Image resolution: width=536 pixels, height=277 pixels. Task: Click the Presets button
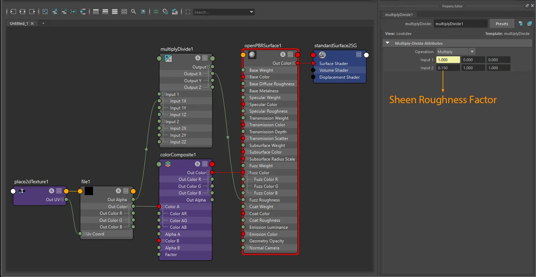click(502, 24)
